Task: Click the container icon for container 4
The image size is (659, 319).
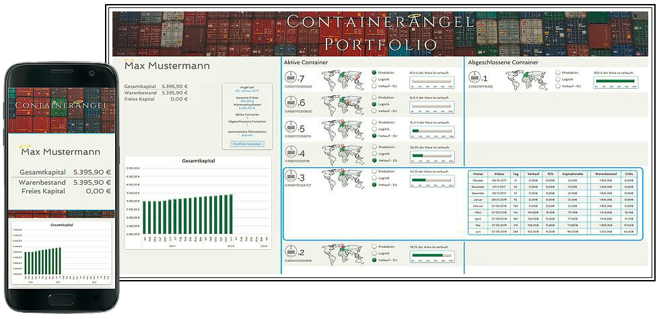Action: tap(291, 152)
